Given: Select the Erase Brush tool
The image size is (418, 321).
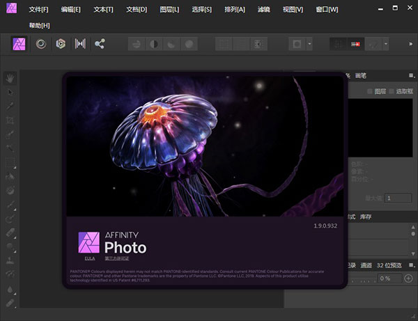Looking at the screenshot, I should [x=10, y=233].
